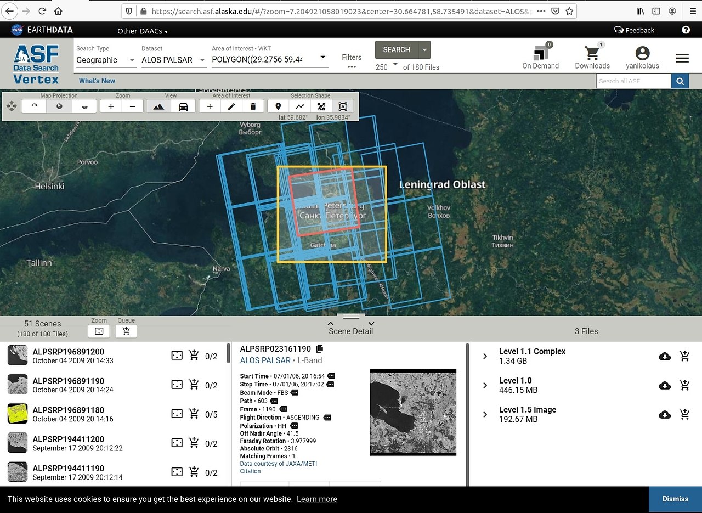The width and height of the screenshot is (702, 513).
Task: Select the antarctic map projection
Action: (x=84, y=106)
